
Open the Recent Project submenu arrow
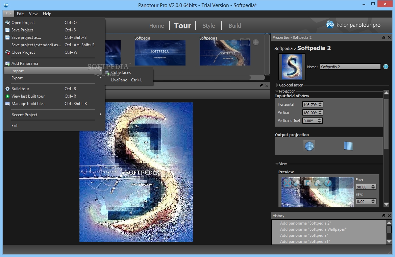pyautogui.click(x=100, y=114)
